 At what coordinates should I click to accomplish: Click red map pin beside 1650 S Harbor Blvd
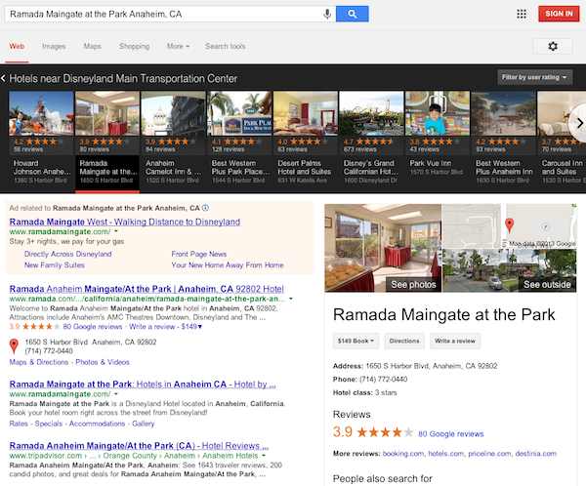pyautogui.click(x=14, y=345)
